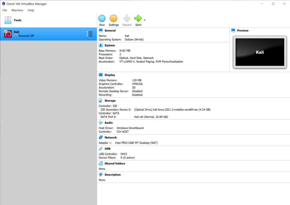Image resolution: width=290 pixels, height=205 pixels.
Task: Click the Base Memory 8192 MB value
Action: [125, 51]
